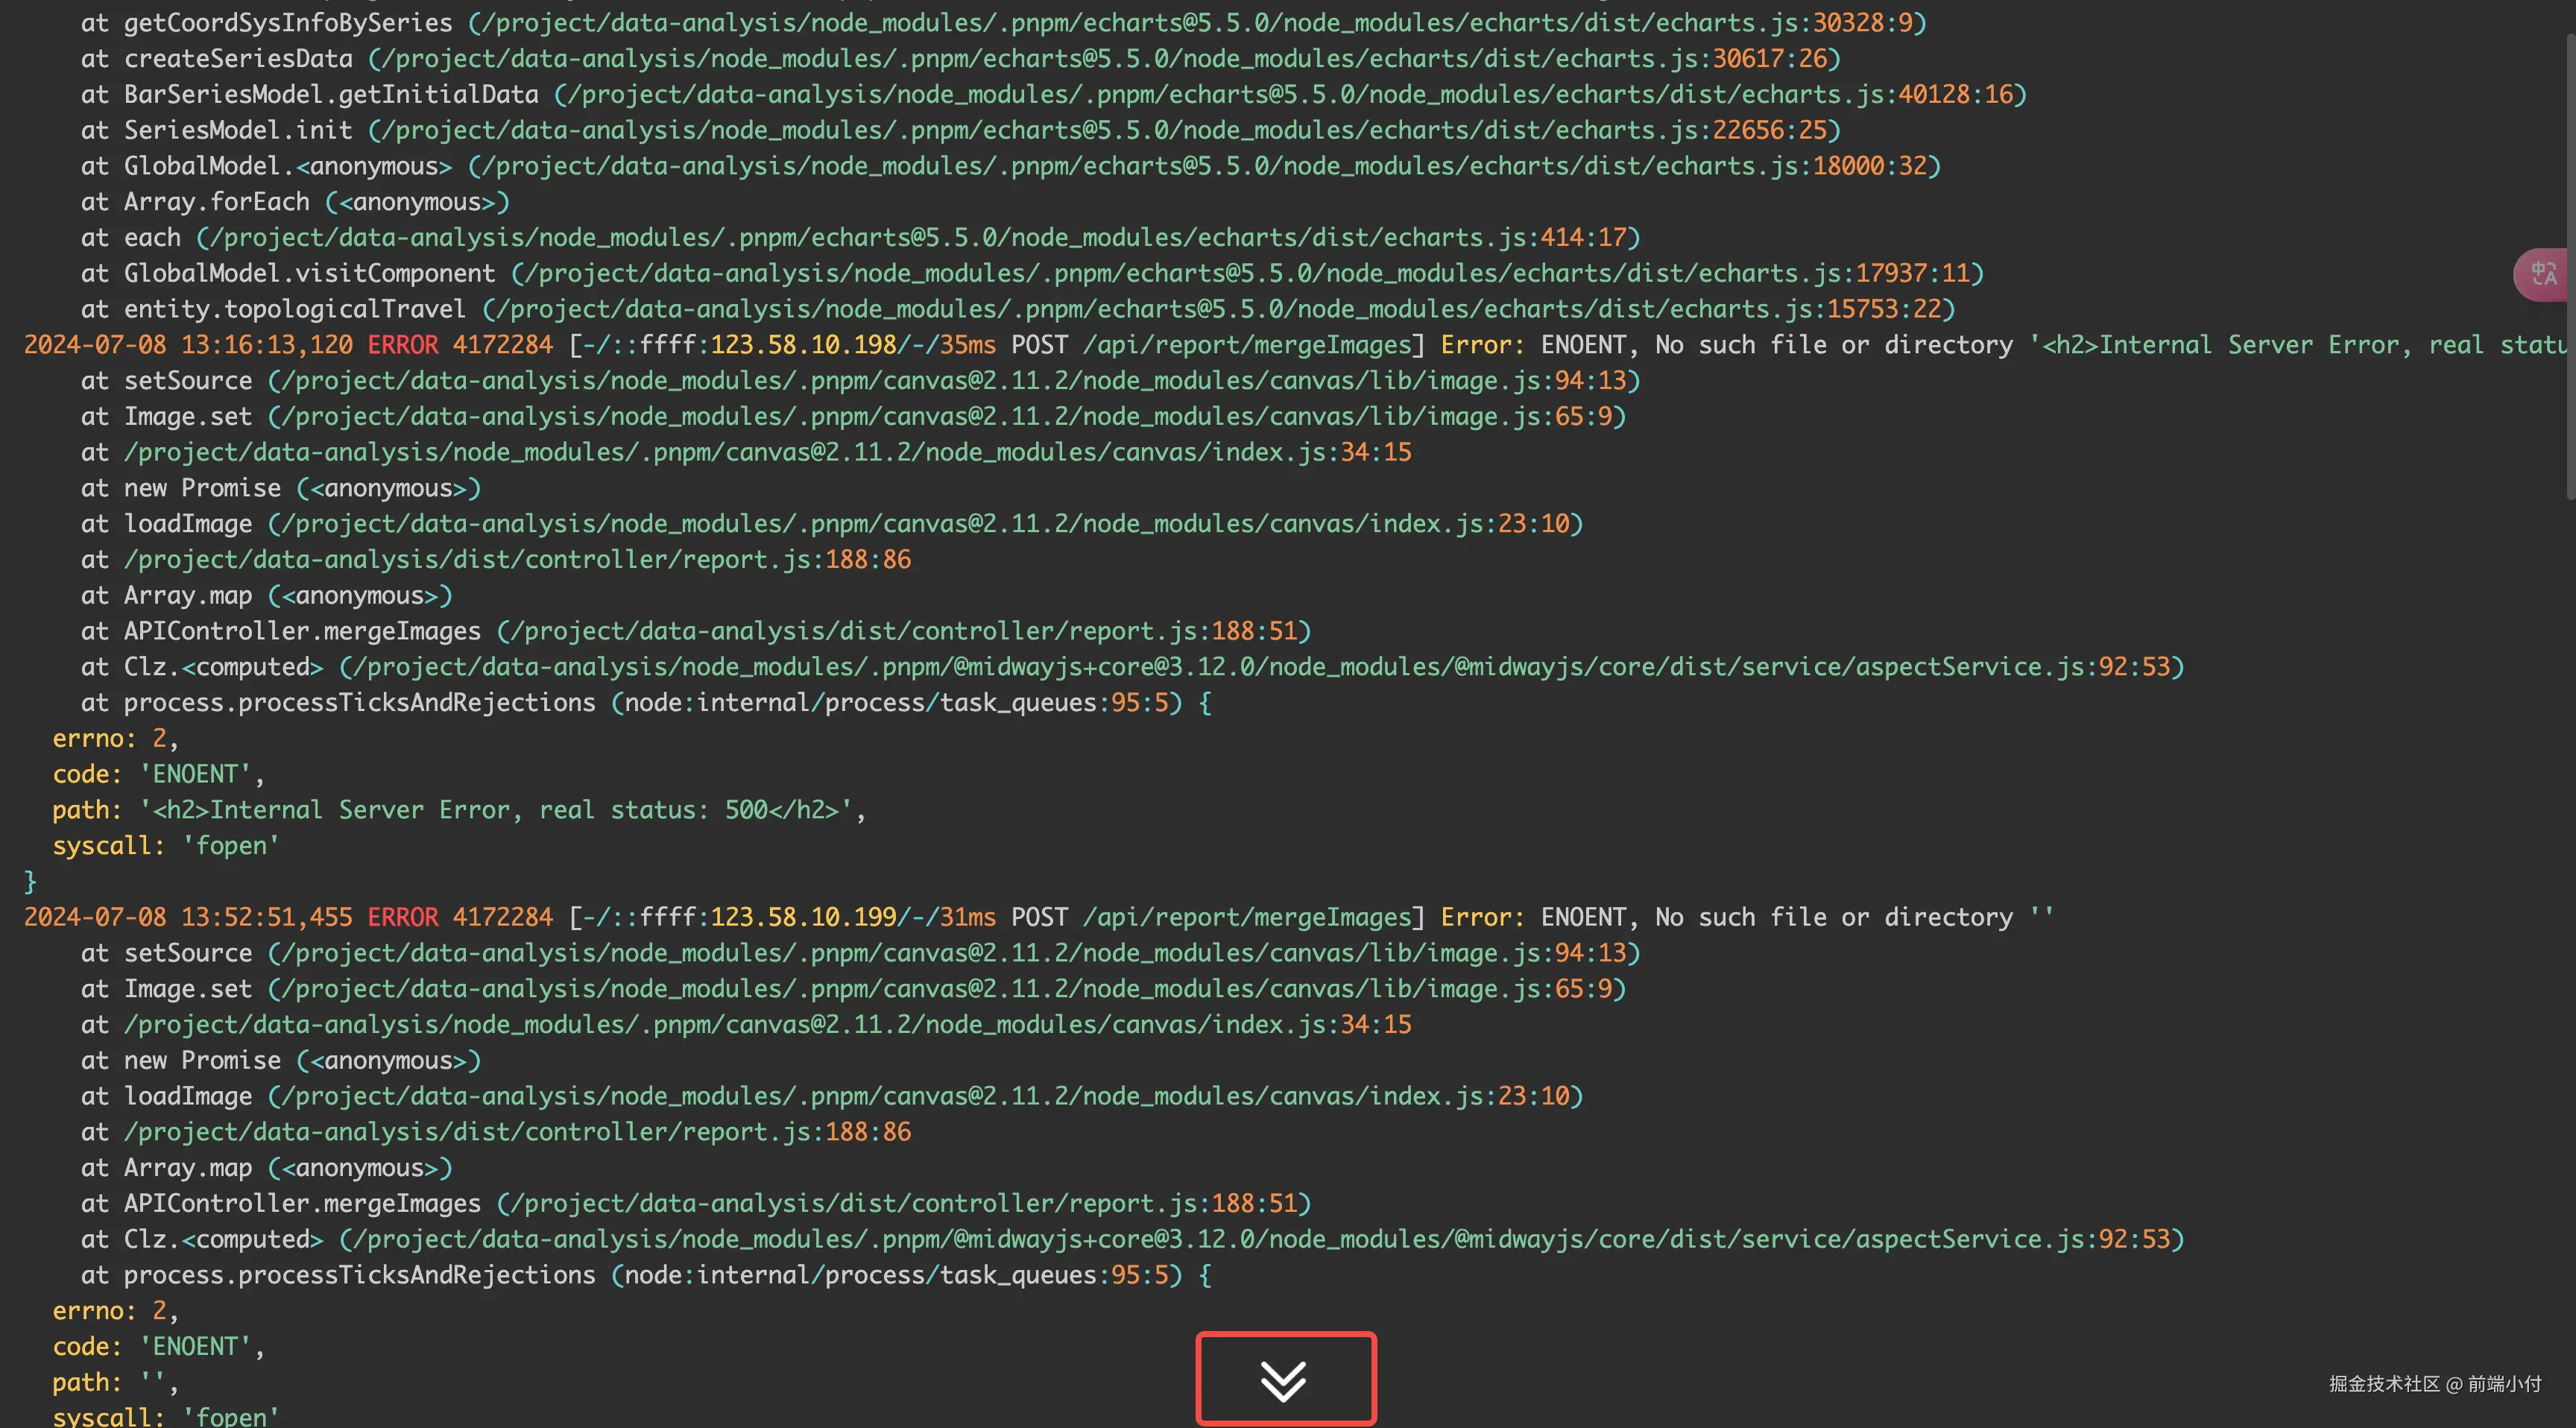Click the entity.topologicalTravel stack frame
The height and width of the screenshot is (1428, 2576).
(294, 309)
